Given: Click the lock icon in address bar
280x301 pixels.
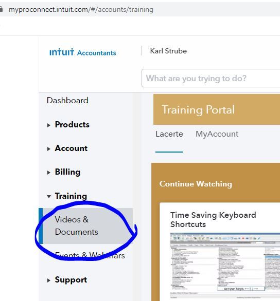Looking at the screenshot, I should coord(1,9).
